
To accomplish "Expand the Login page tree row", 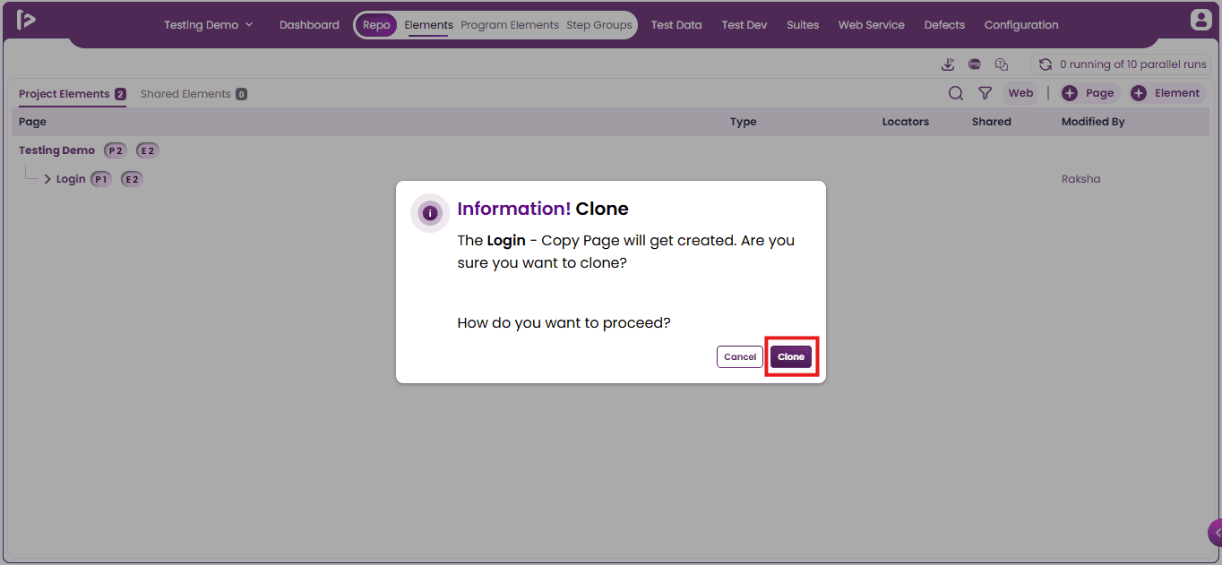I will click(x=47, y=179).
